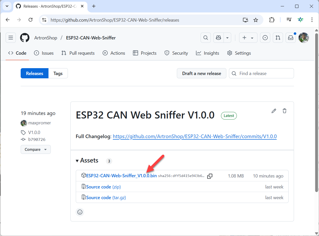Switch to the Issues tab
This screenshot has height=236, width=319.
(x=44, y=53)
